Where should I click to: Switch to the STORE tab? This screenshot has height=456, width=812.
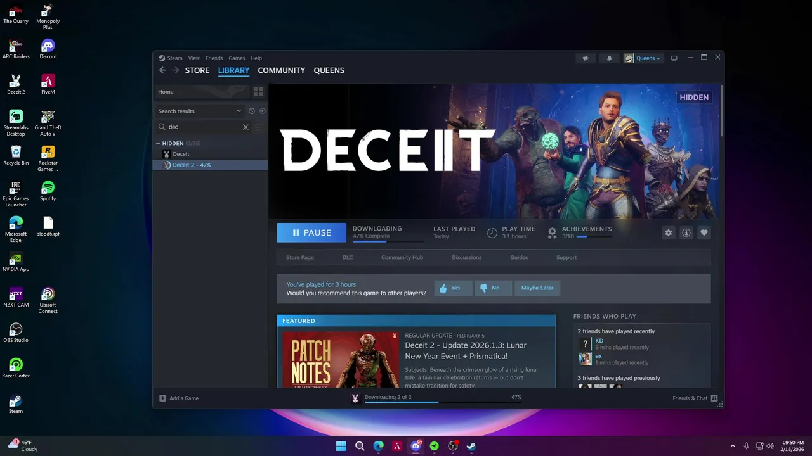197,70
